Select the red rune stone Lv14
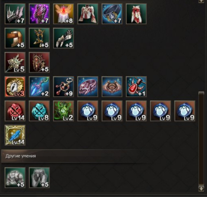207x197 pixels. point(15,111)
